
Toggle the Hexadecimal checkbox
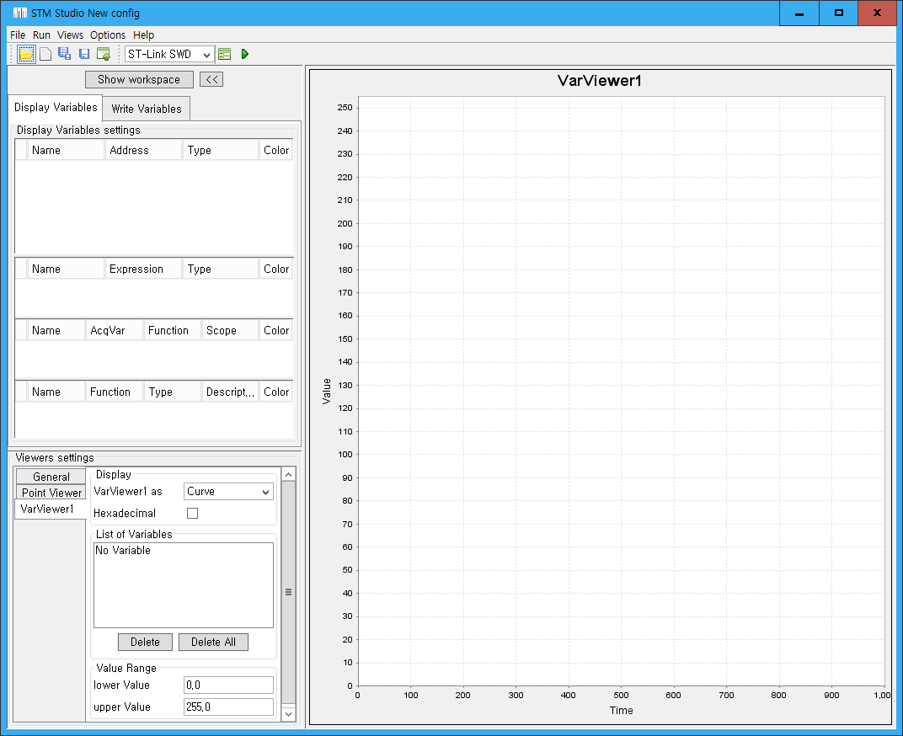(192, 513)
